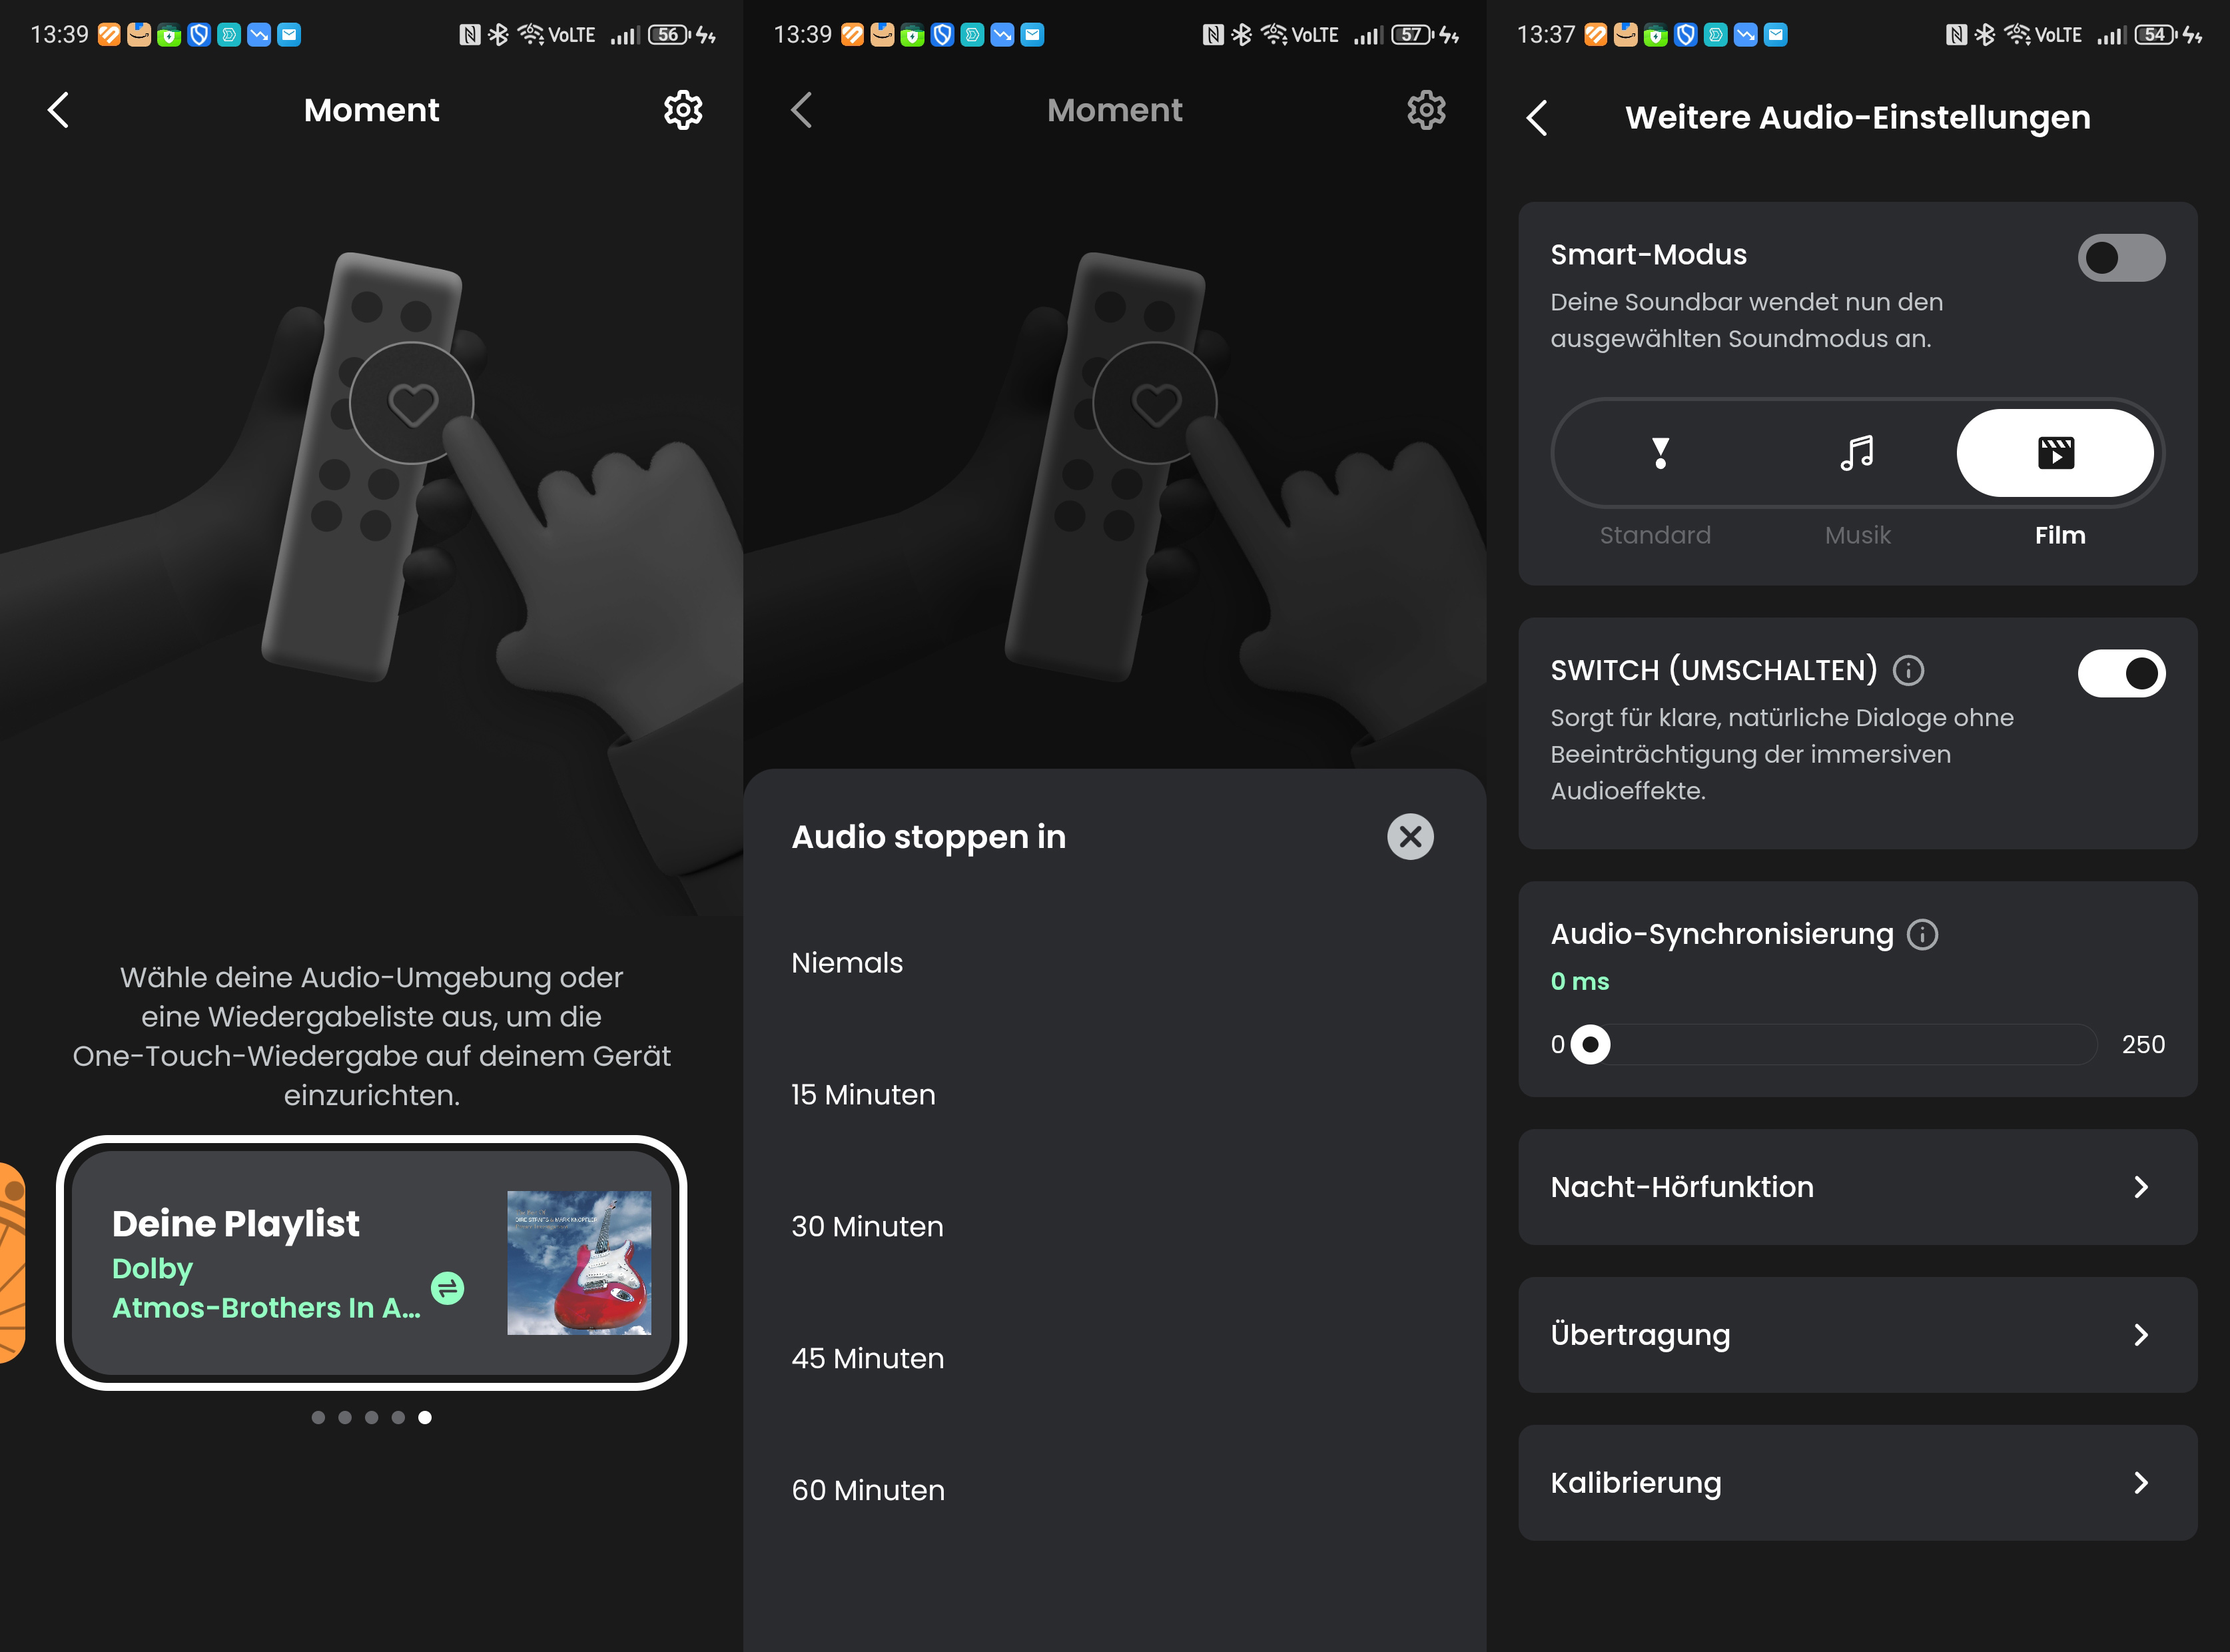Pick the 60 Minuten option
This screenshot has width=2230, height=1652.
[x=868, y=1491]
